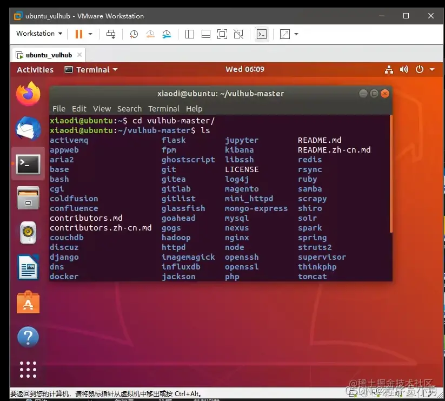Expand stretch display dropdown arrow

[x=296, y=34]
